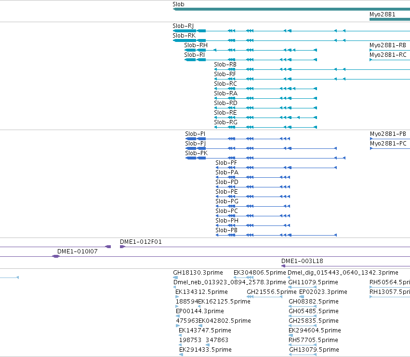
Task: Click EST GH08382.5prime
Action: coord(314,302)
